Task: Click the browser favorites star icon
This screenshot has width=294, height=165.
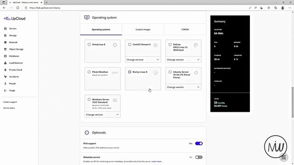Action: pyautogui.click(x=269, y=8)
